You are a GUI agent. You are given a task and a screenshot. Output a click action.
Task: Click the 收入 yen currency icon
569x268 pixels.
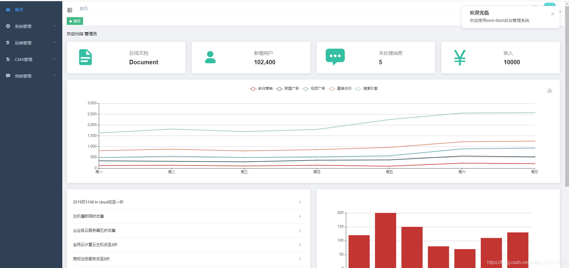coord(460,57)
